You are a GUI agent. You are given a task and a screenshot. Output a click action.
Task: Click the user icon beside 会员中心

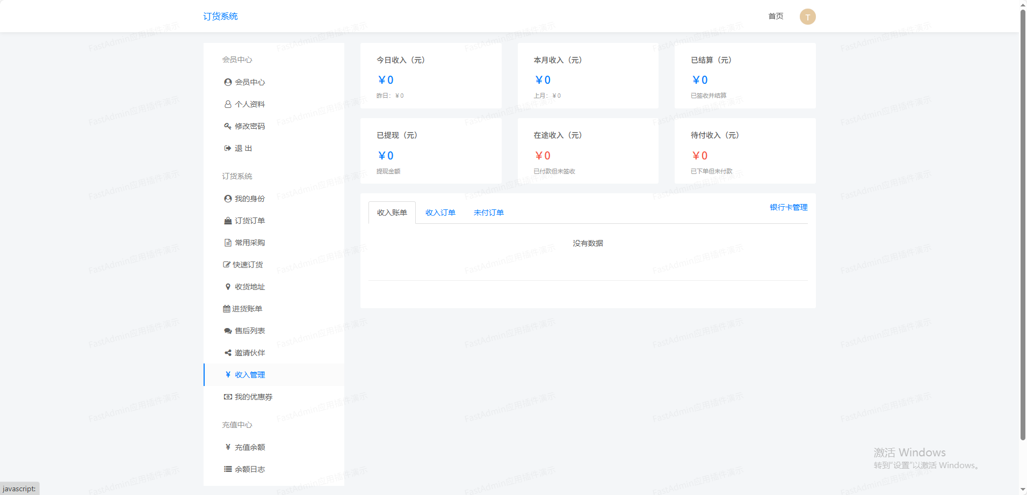tap(228, 82)
